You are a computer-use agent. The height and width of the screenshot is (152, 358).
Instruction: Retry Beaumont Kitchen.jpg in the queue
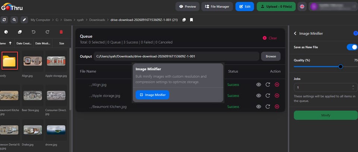point(268,106)
